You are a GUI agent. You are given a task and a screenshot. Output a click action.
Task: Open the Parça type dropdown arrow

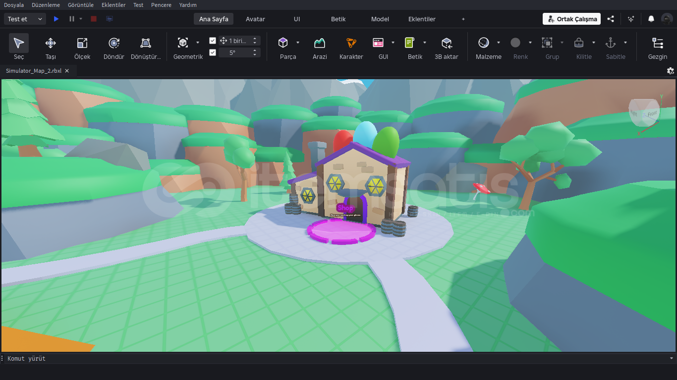coord(298,43)
